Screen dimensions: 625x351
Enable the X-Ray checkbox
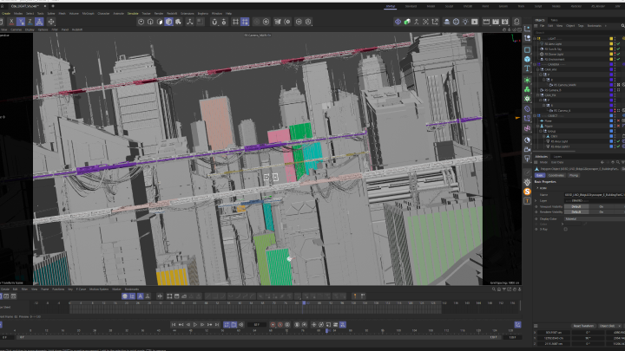click(x=566, y=229)
